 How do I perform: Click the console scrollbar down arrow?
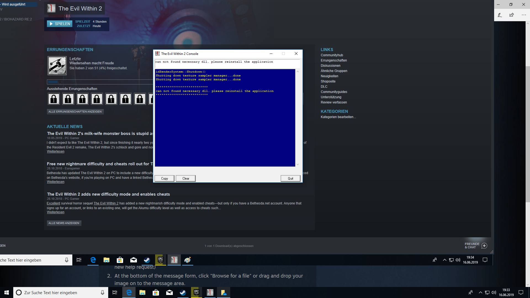point(298,164)
